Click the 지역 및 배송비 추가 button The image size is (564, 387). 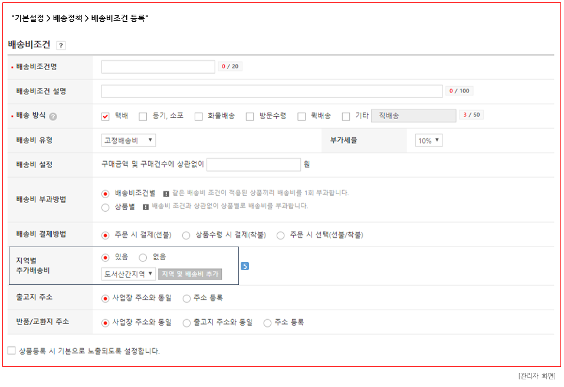tap(190, 274)
